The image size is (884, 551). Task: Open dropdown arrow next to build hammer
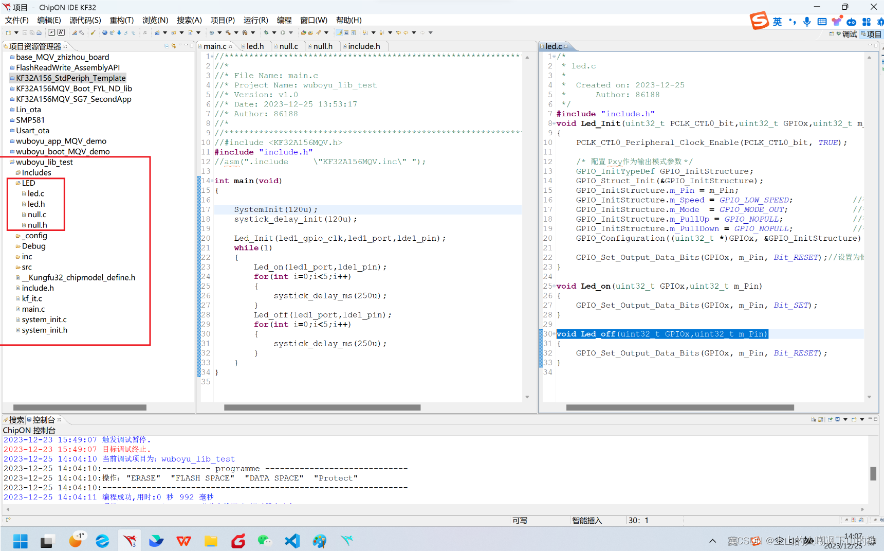click(x=236, y=32)
